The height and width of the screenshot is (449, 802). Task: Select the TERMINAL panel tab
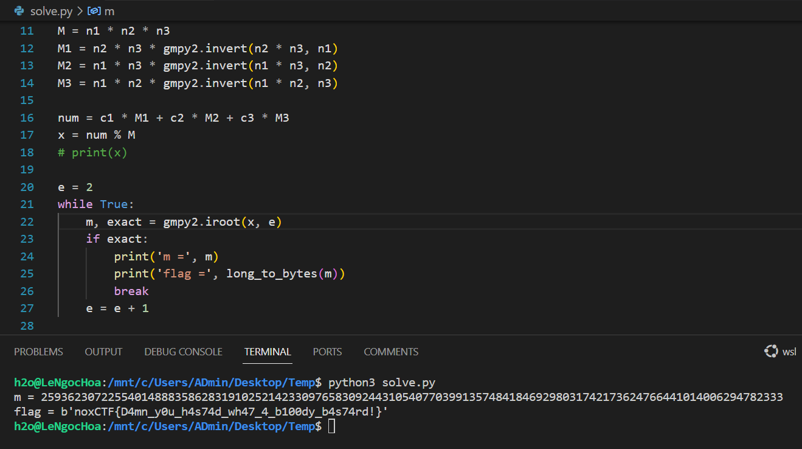click(268, 352)
